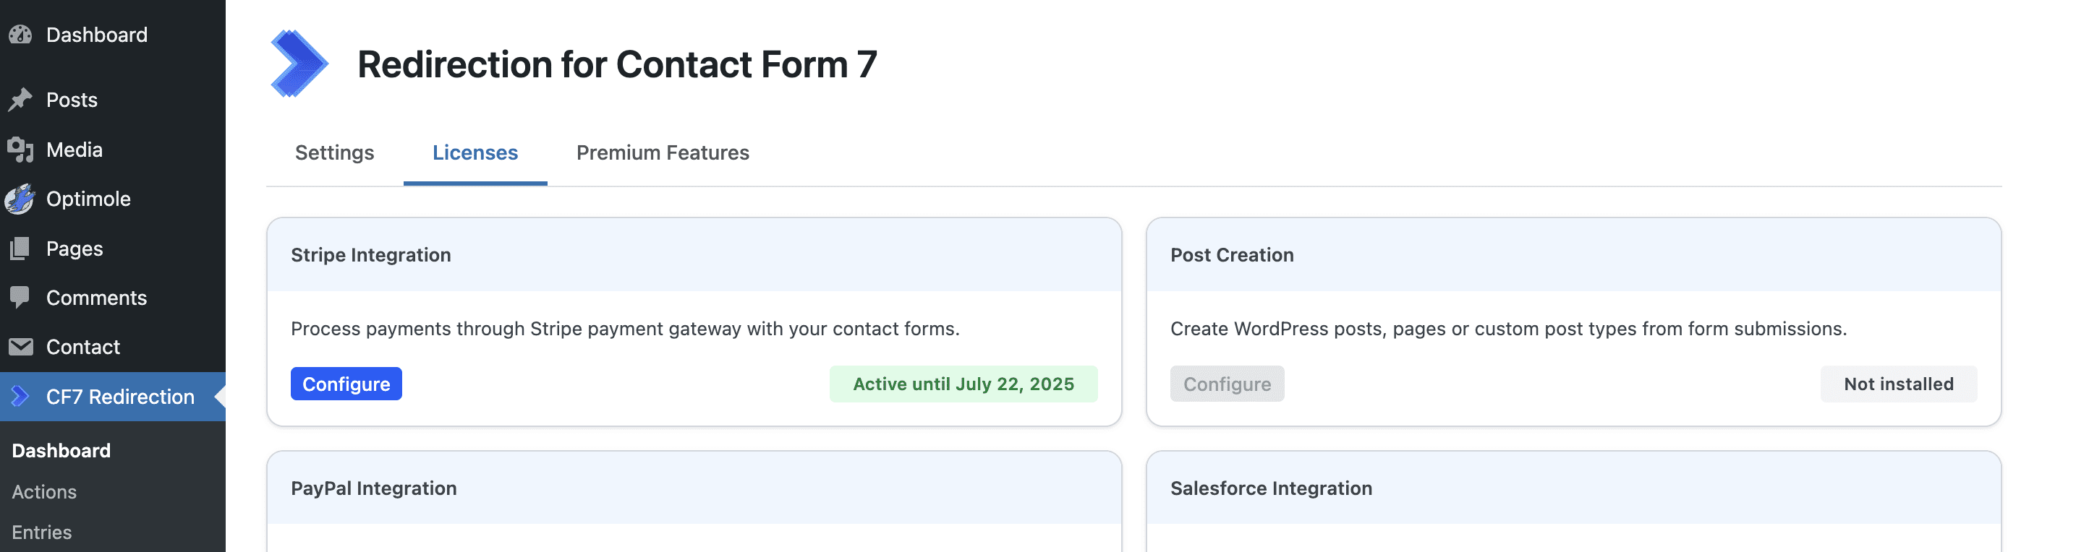Click the Pages icon in sidebar
The width and height of the screenshot is (2076, 552).
tap(20, 249)
